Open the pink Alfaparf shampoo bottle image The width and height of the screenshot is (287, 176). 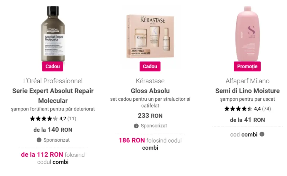click(x=247, y=34)
